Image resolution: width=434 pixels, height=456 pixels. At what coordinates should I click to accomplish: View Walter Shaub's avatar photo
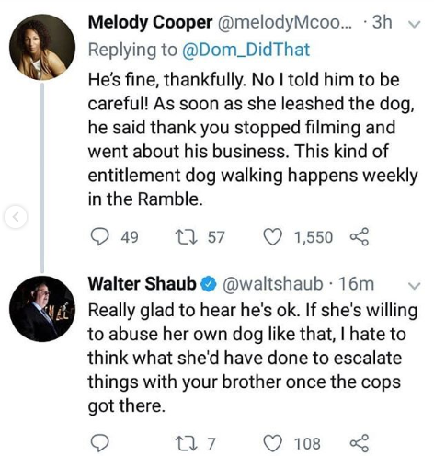pyautogui.click(x=42, y=309)
